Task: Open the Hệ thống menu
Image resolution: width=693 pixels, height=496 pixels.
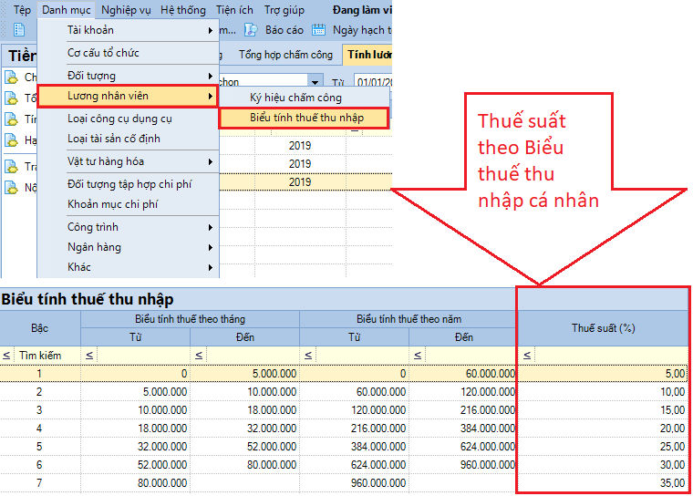Action: click(x=183, y=10)
